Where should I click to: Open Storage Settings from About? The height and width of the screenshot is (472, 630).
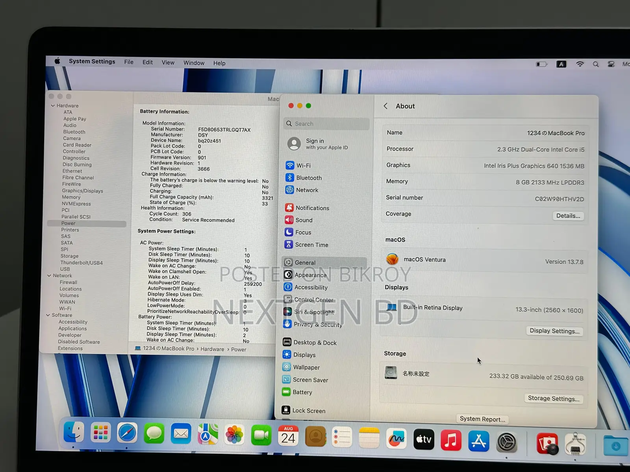(554, 398)
